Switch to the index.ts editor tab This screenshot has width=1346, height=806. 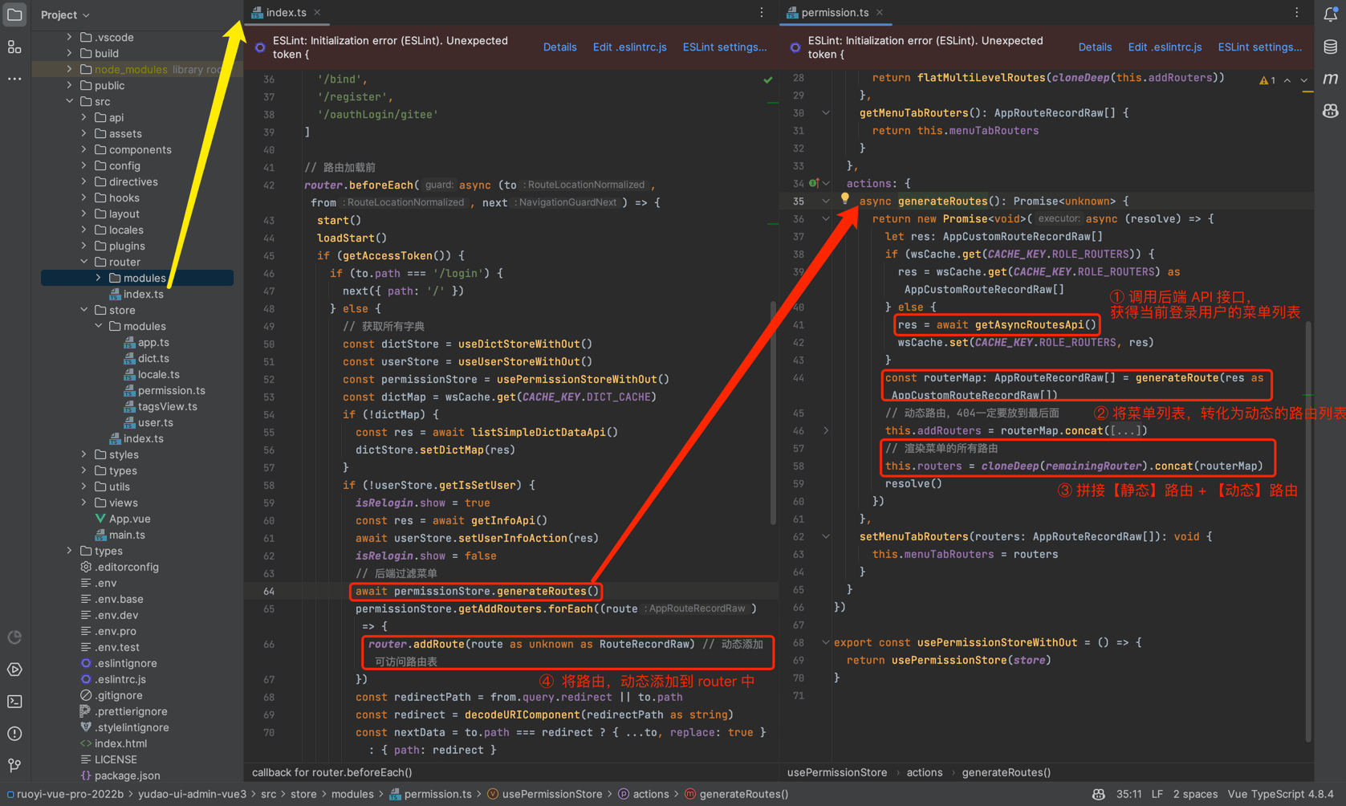285,12
